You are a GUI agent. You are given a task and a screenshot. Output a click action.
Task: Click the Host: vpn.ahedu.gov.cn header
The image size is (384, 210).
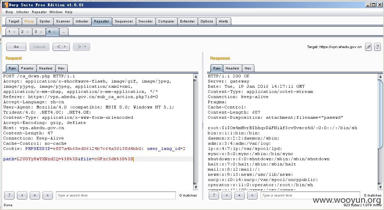[x=34, y=128]
